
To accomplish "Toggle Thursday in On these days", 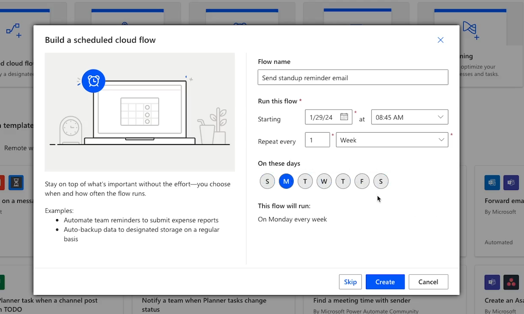I will [343, 181].
